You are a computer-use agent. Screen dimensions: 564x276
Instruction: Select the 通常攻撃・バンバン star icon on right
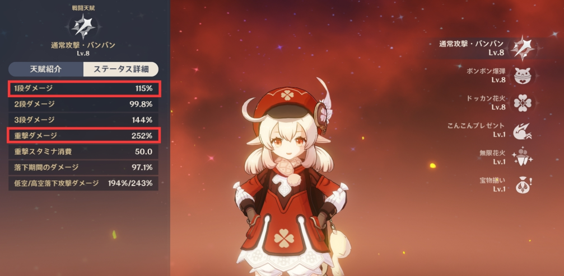point(524,48)
